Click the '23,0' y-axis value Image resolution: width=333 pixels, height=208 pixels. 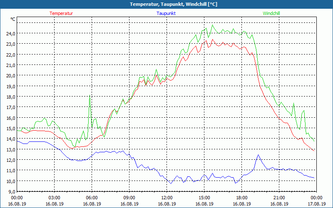(x=11, y=44)
